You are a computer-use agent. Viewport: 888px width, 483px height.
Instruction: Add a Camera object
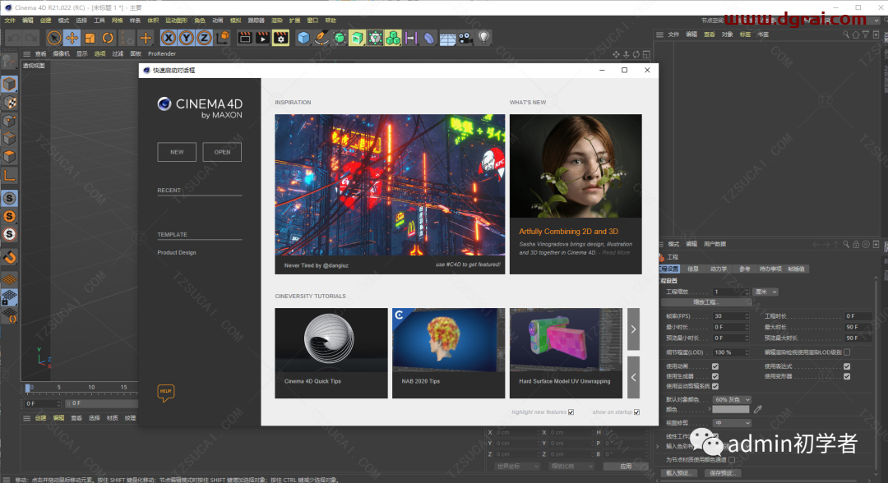[x=465, y=38]
